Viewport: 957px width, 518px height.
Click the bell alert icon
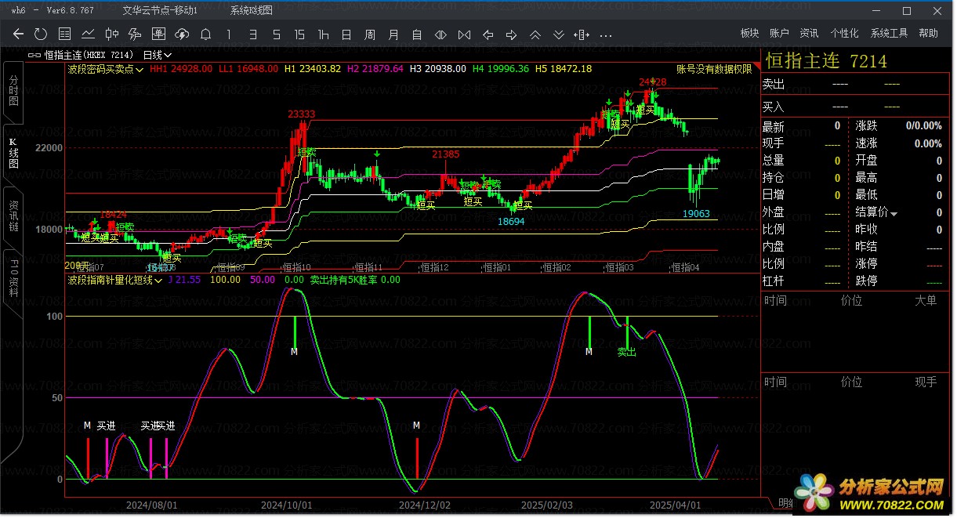click(x=205, y=34)
